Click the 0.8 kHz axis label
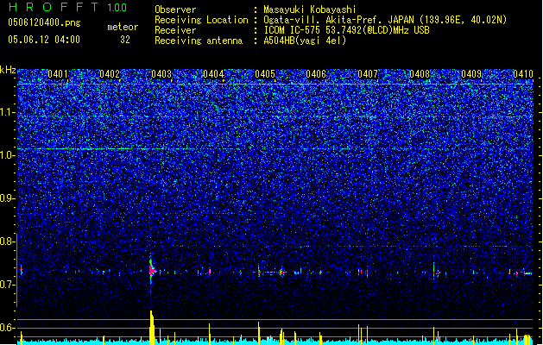Viewport: 543px width, 345px height. point(8,241)
